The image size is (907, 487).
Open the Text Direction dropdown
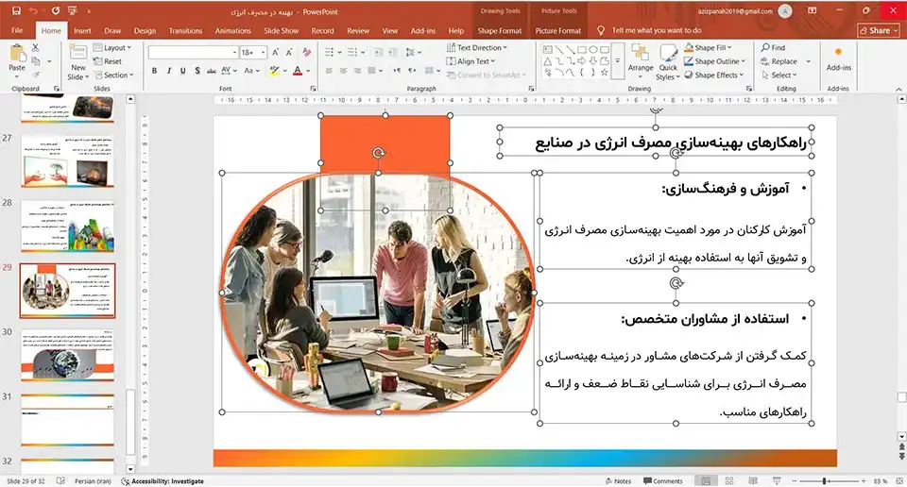476,47
